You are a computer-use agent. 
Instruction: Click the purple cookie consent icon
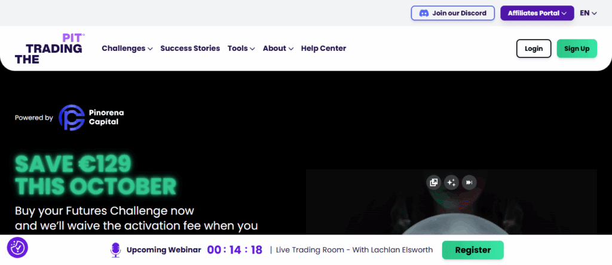coord(17,248)
